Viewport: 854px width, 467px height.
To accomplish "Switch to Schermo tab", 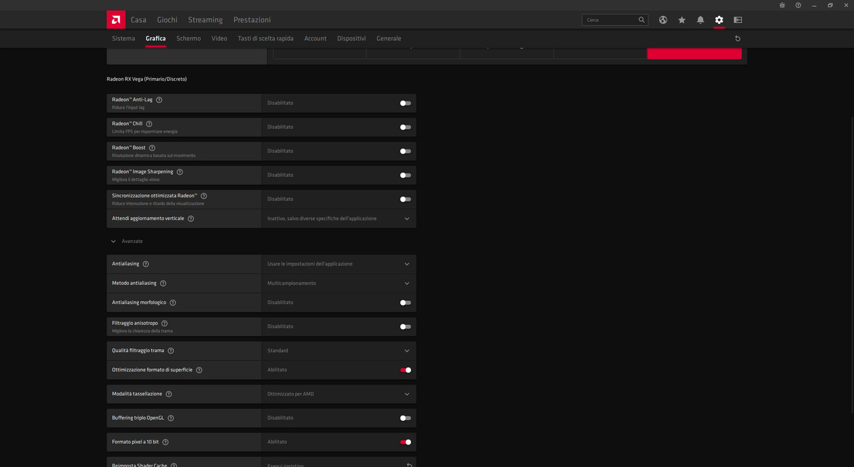I will (x=189, y=39).
